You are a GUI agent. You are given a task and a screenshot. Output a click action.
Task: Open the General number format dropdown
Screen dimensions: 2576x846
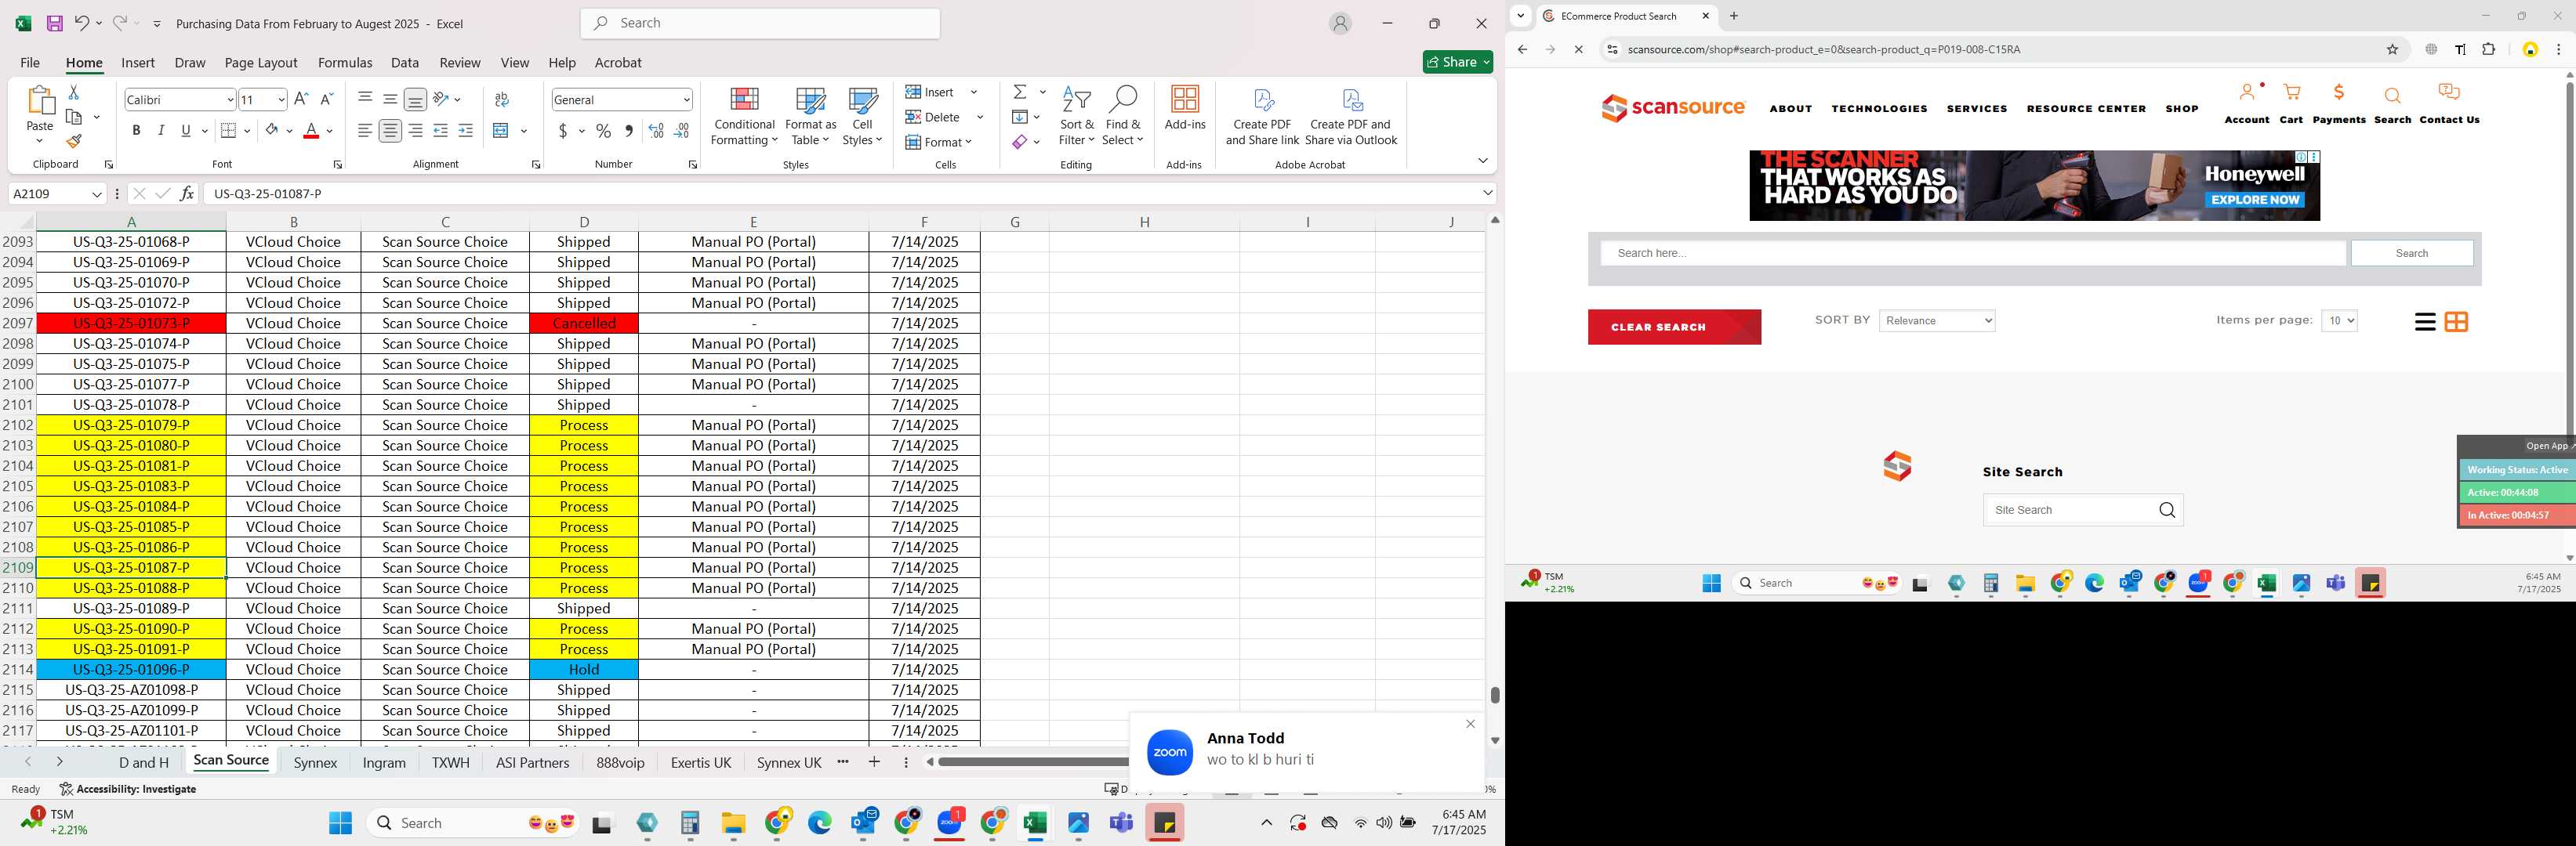click(686, 100)
